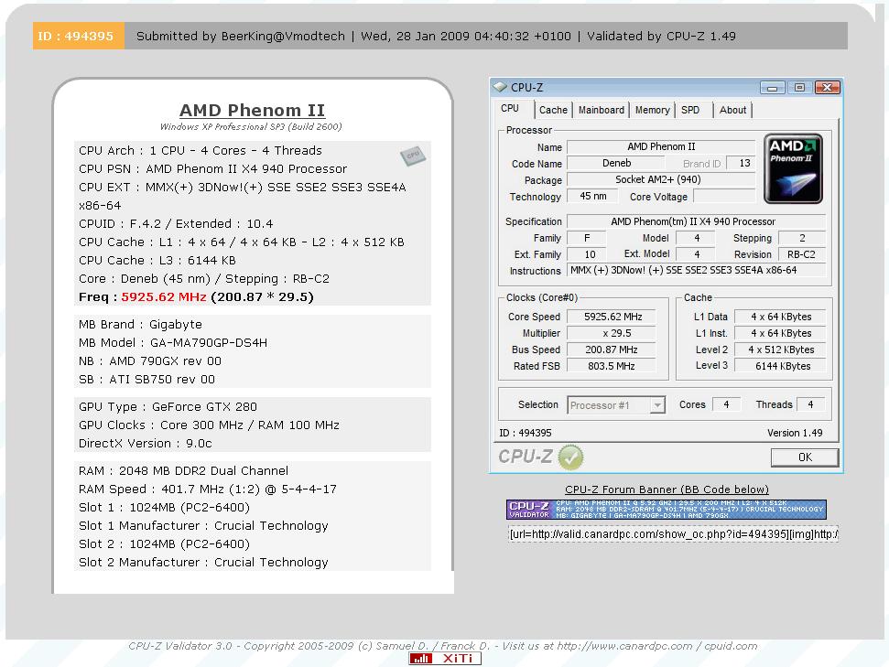
Task: Click the small CPU chip icon
Action: coord(413,156)
